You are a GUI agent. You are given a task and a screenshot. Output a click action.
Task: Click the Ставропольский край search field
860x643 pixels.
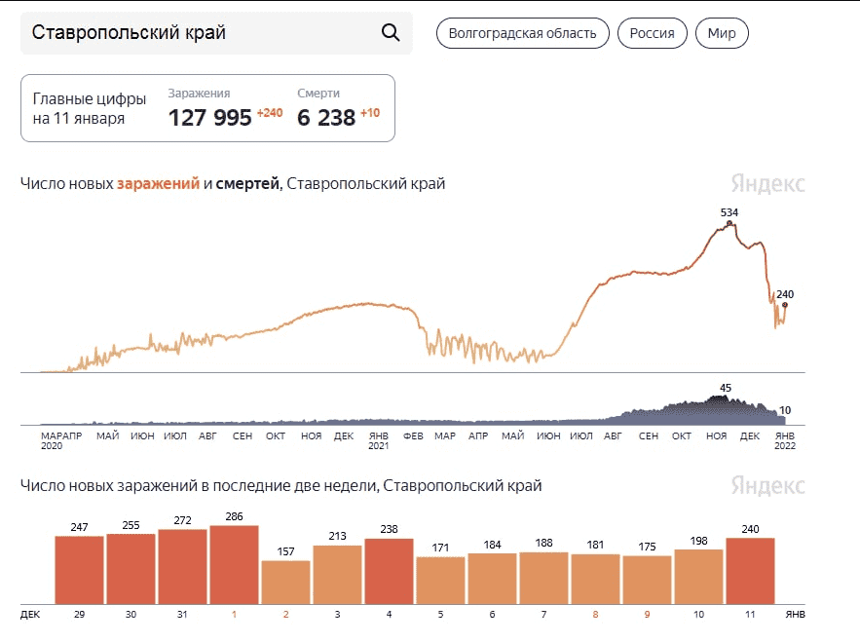[x=195, y=33]
